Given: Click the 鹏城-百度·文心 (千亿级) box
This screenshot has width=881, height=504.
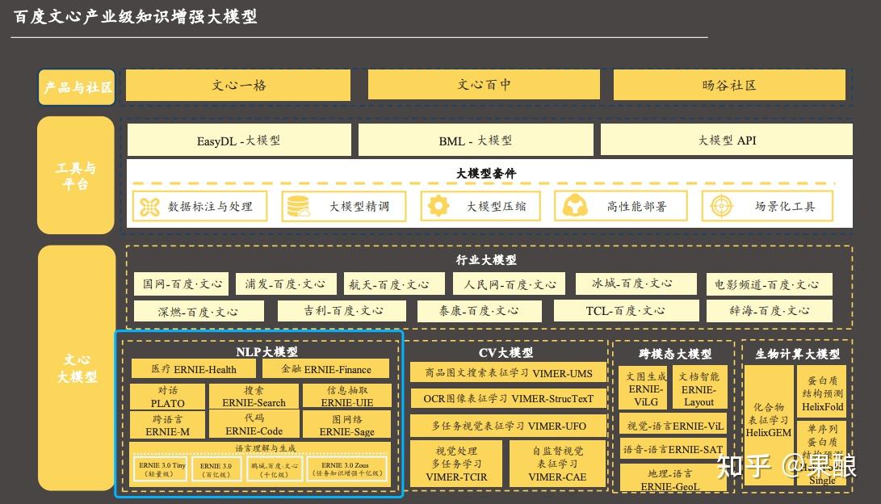Looking at the screenshot, I should [x=275, y=469].
